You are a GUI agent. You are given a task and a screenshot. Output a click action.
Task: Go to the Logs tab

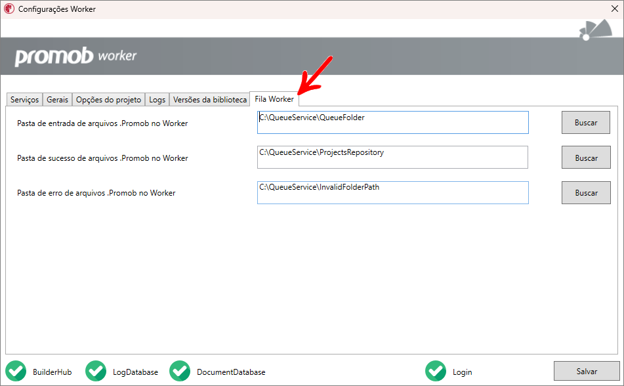click(x=157, y=100)
